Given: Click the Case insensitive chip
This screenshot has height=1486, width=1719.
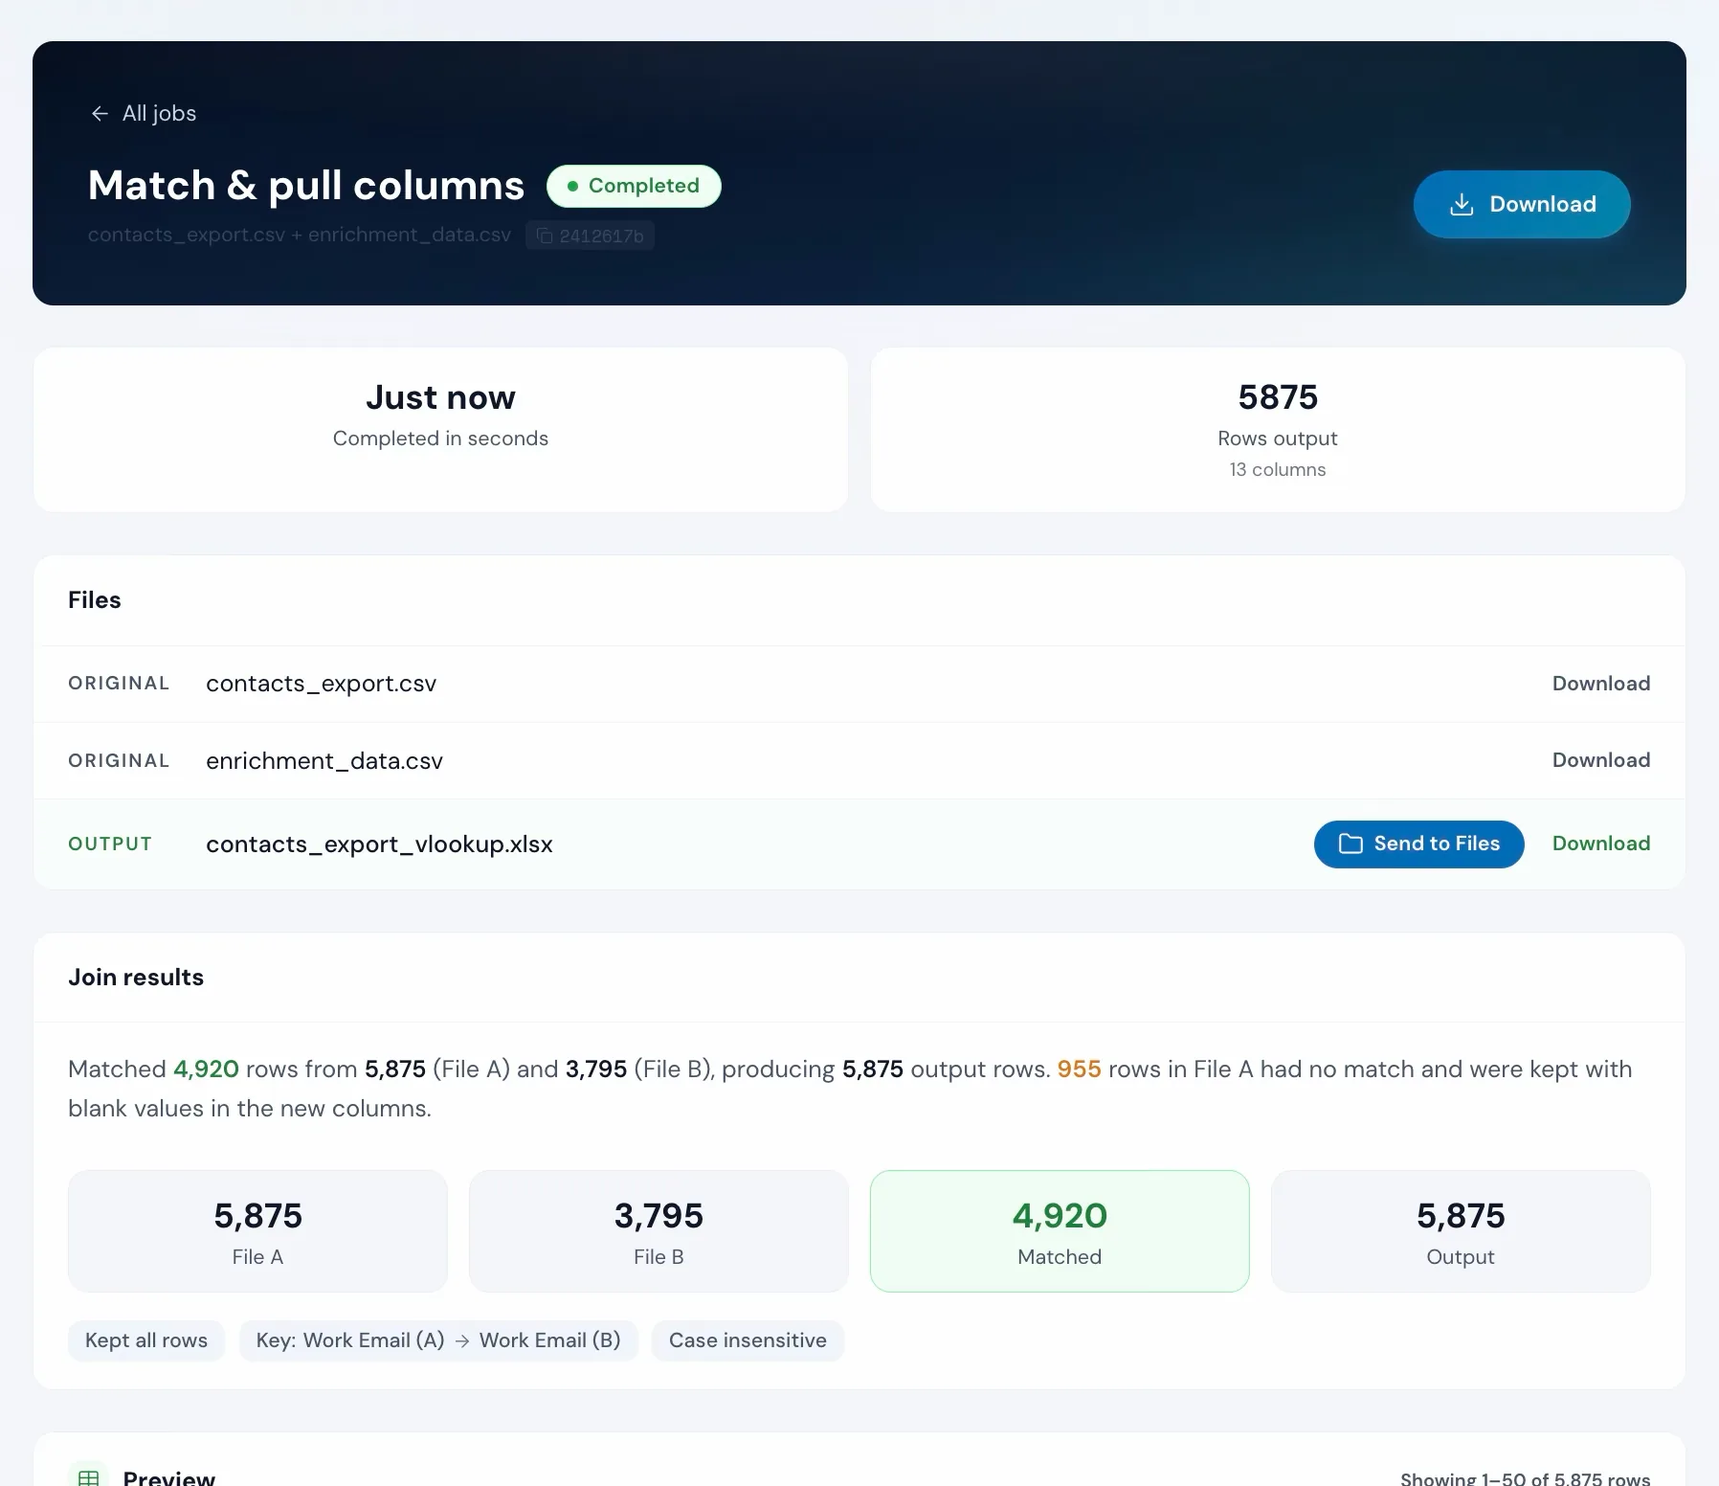Looking at the screenshot, I should coord(748,1340).
